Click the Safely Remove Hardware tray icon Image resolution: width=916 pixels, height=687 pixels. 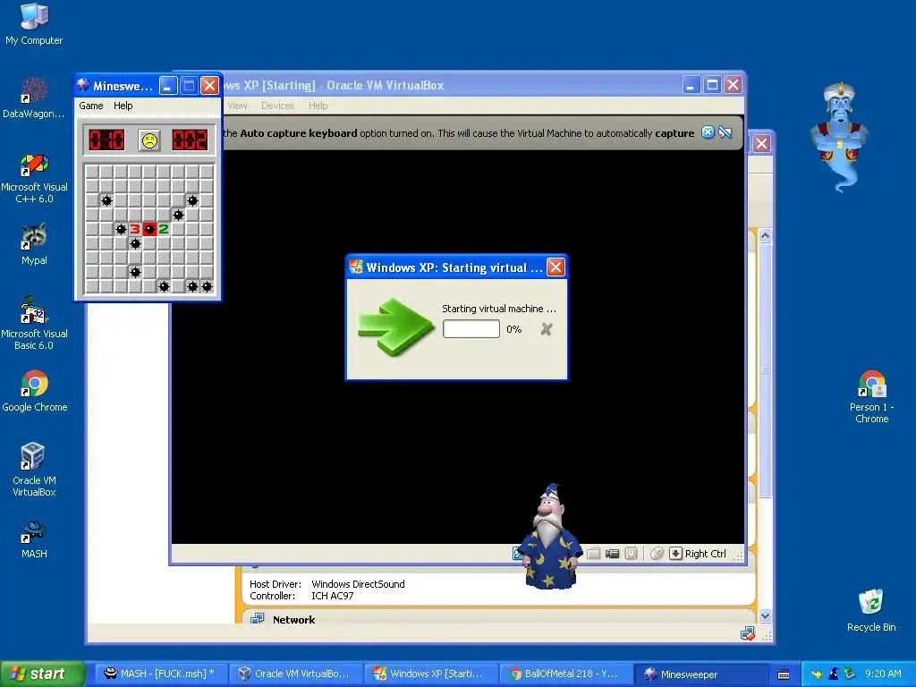point(850,674)
